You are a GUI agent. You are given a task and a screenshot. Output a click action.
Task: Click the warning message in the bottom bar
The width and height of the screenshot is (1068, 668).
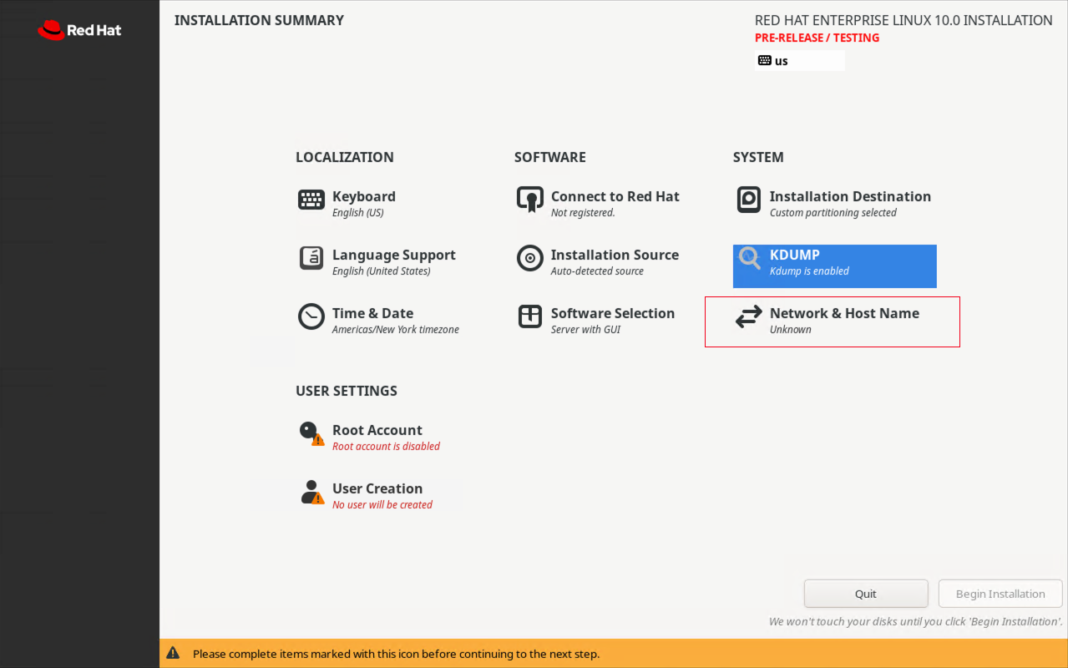[x=396, y=654]
